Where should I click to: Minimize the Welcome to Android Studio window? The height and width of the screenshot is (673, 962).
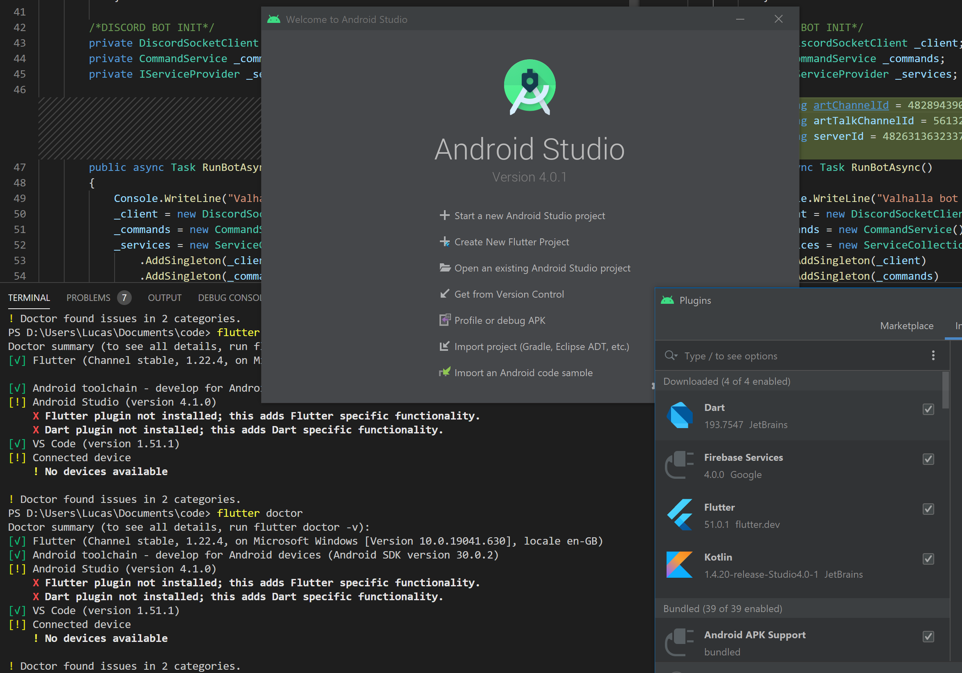740,19
